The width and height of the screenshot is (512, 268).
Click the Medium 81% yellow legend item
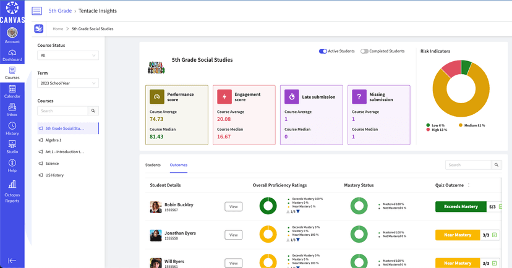pos(472,125)
